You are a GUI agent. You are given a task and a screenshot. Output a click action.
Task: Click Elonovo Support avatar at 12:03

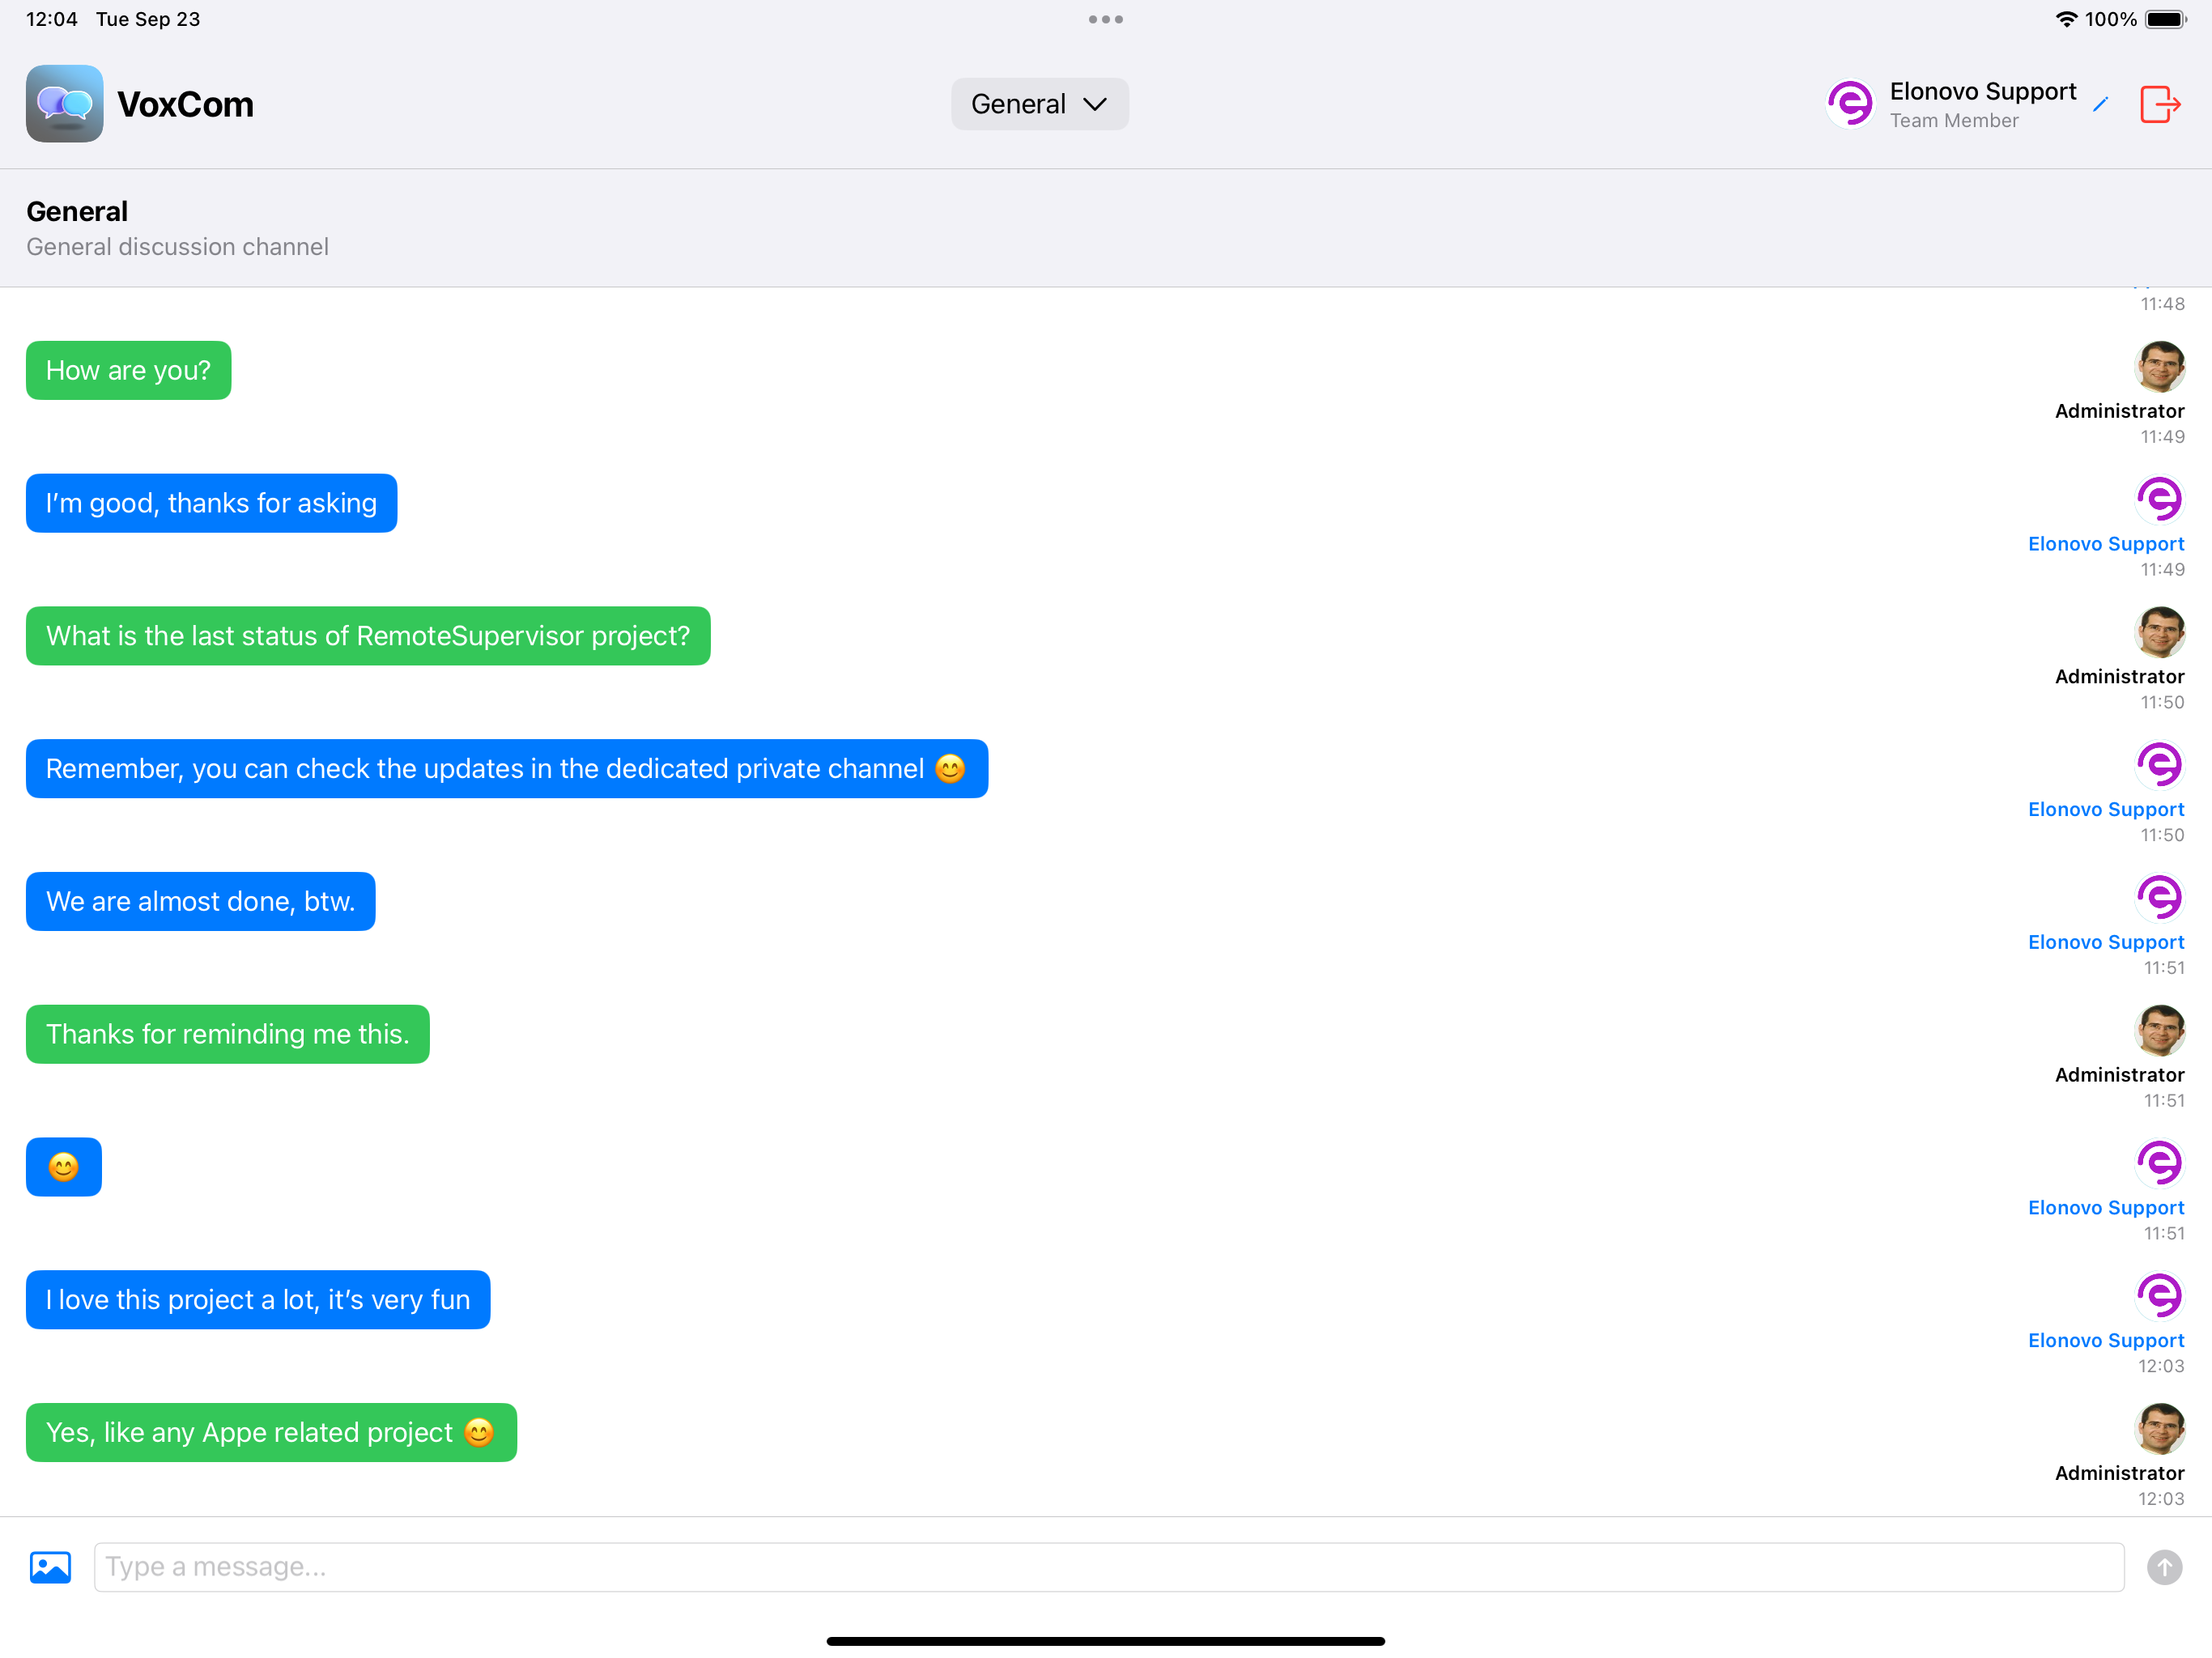coord(2159,1296)
